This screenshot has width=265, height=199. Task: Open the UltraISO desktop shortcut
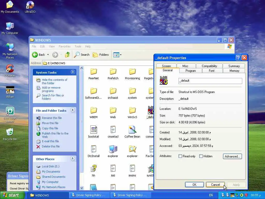click(x=30, y=7)
